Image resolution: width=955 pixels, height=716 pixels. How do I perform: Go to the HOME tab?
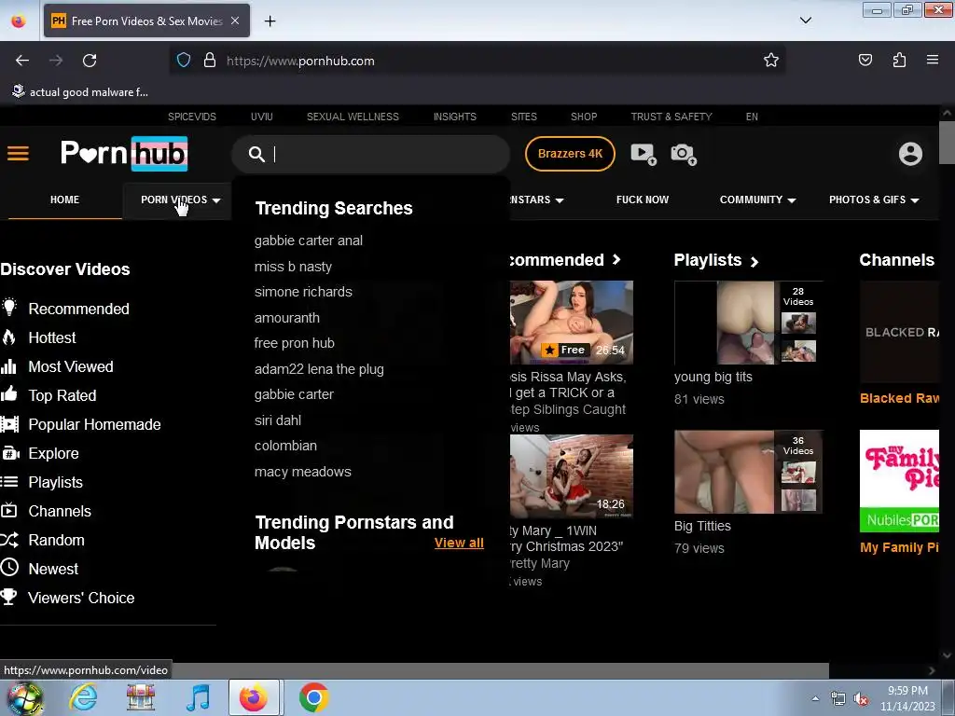[64, 200]
